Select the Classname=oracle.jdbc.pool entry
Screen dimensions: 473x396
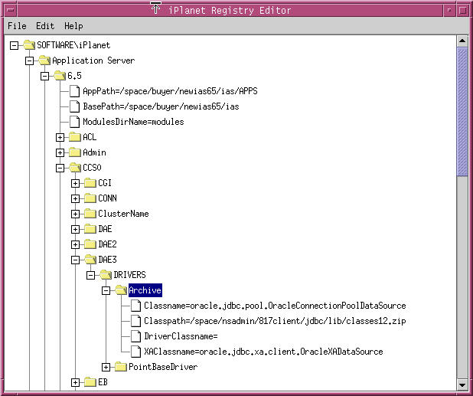275,306
